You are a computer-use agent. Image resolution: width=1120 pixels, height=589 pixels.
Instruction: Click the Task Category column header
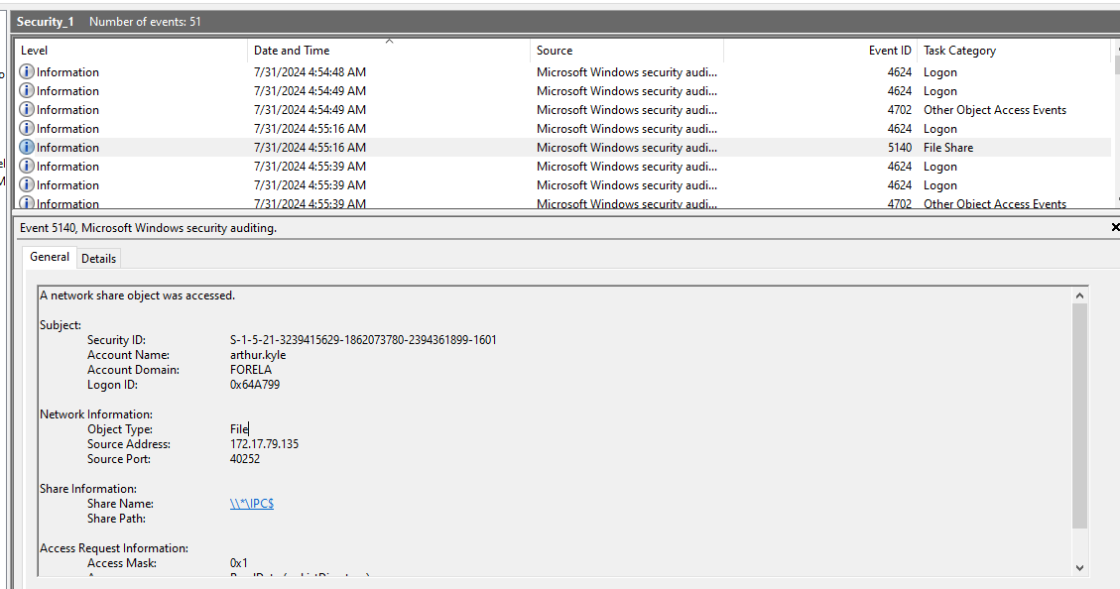pyautogui.click(x=1013, y=51)
